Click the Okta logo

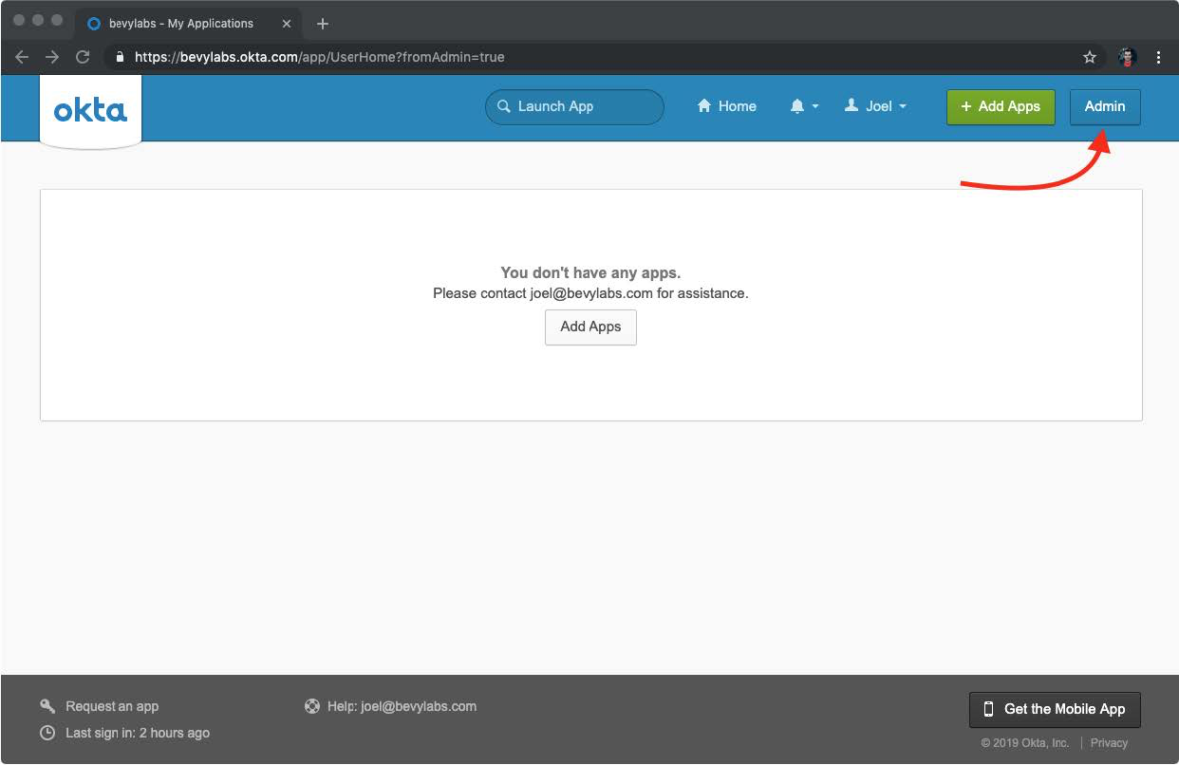pos(90,110)
